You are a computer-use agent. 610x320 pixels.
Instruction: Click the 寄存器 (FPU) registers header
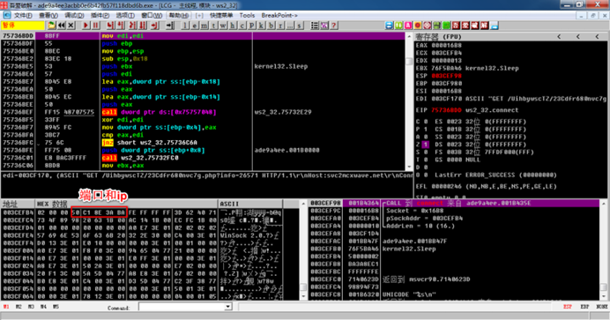tap(438, 36)
